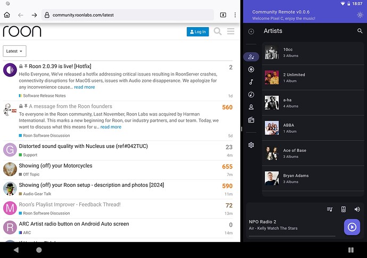Open 'Distorted sound quality with Nucleus use' topic

(x=84, y=146)
